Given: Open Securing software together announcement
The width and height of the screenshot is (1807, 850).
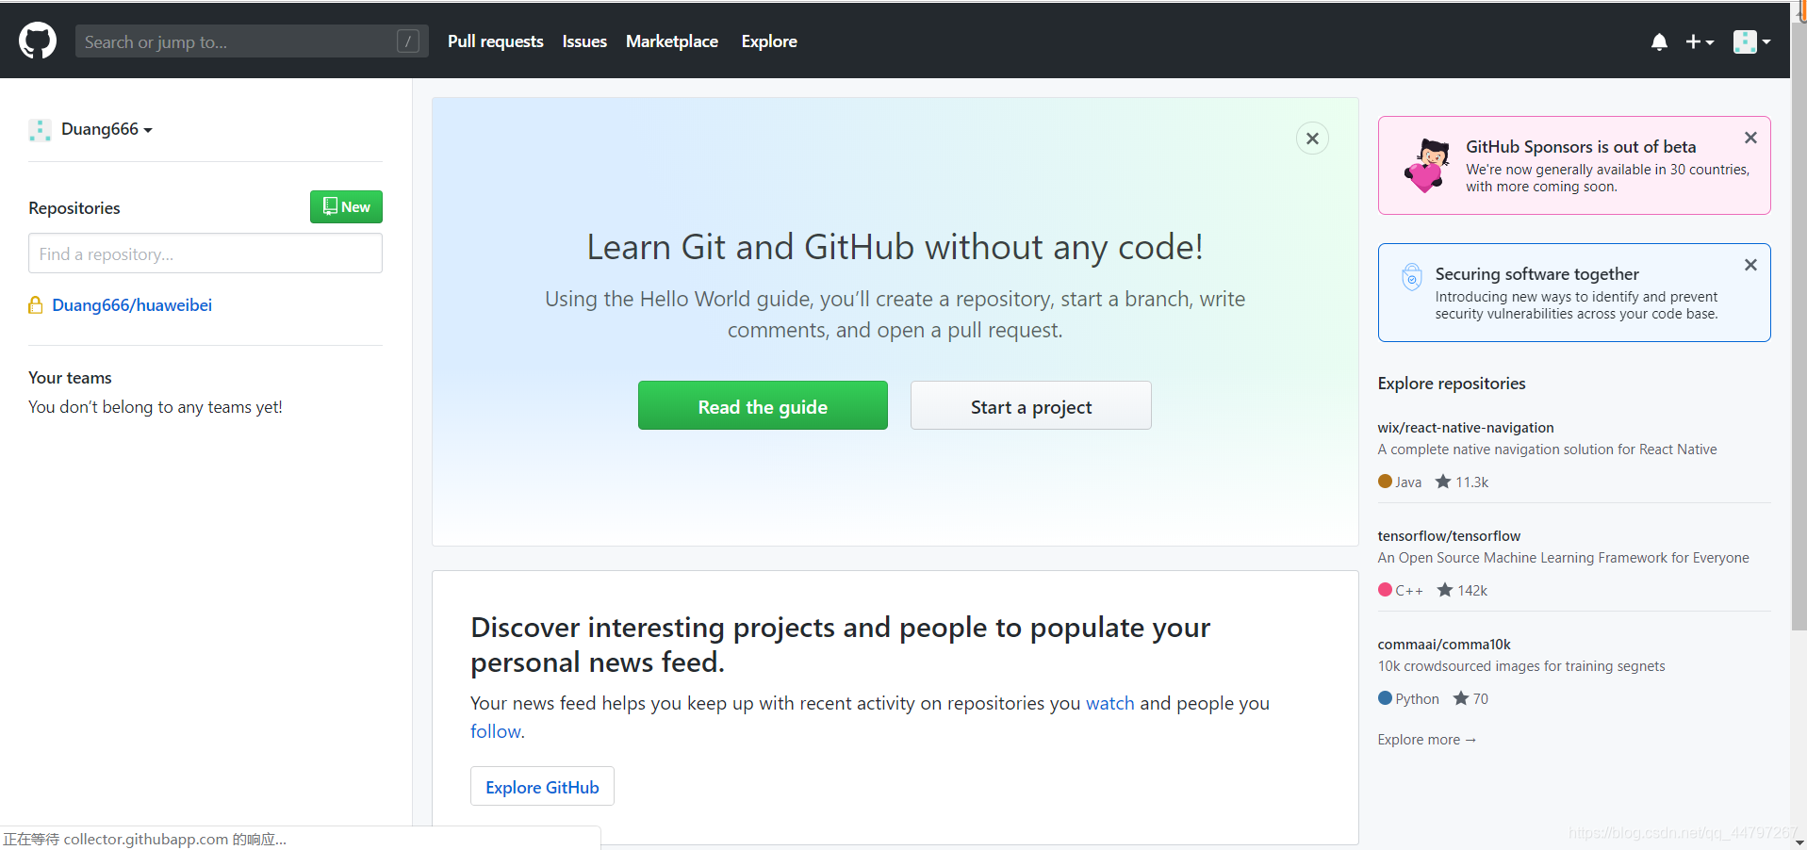Looking at the screenshot, I should (x=1536, y=273).
